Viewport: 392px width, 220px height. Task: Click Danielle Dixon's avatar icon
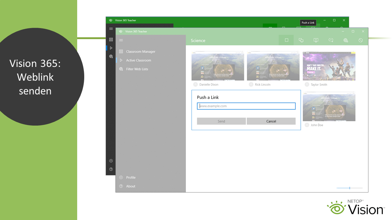coord(195,85)
